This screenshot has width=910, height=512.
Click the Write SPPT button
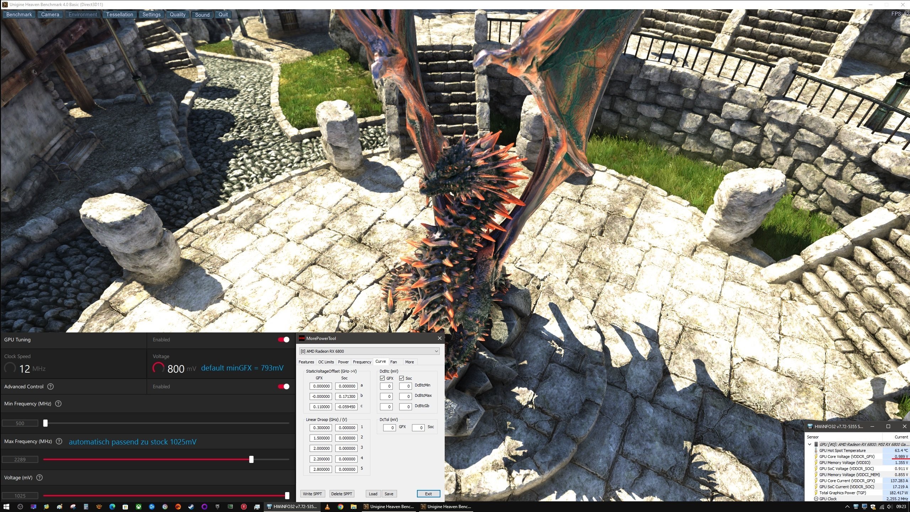pos(312,494)
